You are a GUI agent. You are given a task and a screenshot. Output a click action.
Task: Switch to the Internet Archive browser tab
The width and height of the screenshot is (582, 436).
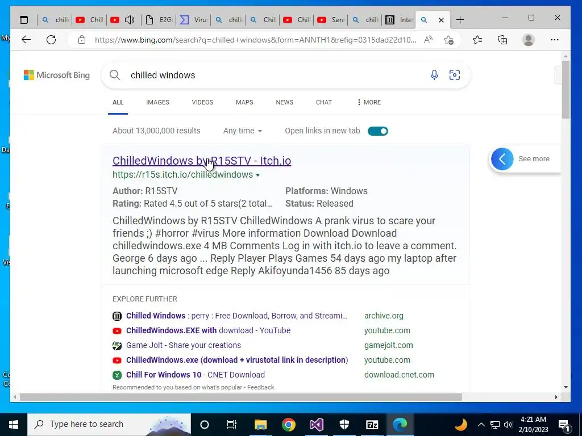[x=399, y=20]
